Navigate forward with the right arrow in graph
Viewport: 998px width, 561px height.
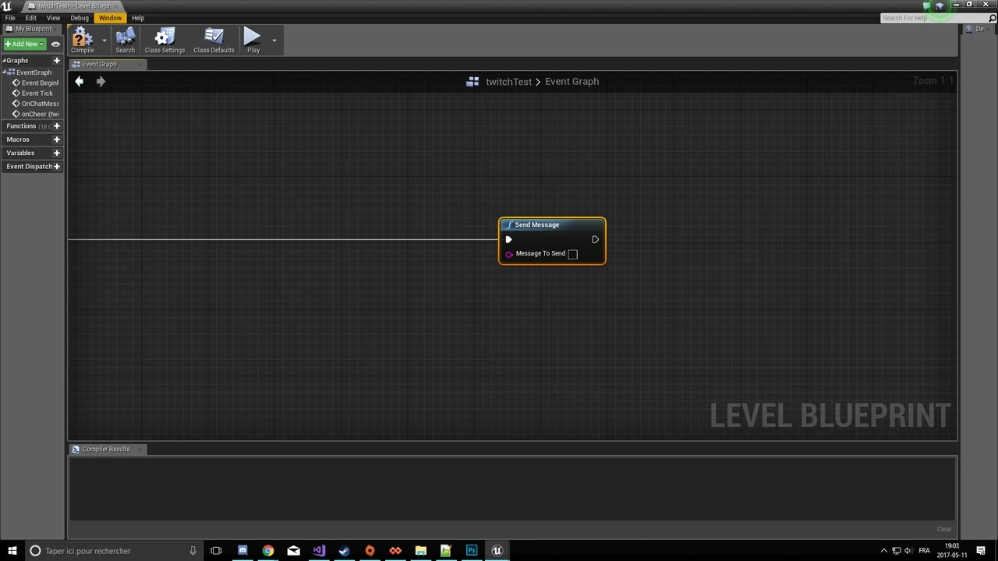[x=101, y=81]
